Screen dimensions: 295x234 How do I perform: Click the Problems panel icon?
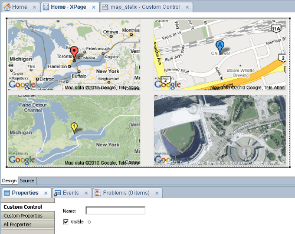pyautogui.click(x=98, y=193)
